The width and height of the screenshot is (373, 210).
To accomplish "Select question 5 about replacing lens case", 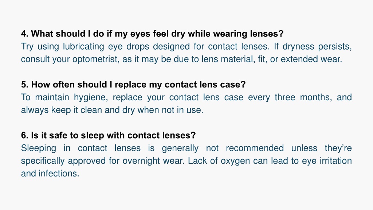I will click(x=133, y=85).
